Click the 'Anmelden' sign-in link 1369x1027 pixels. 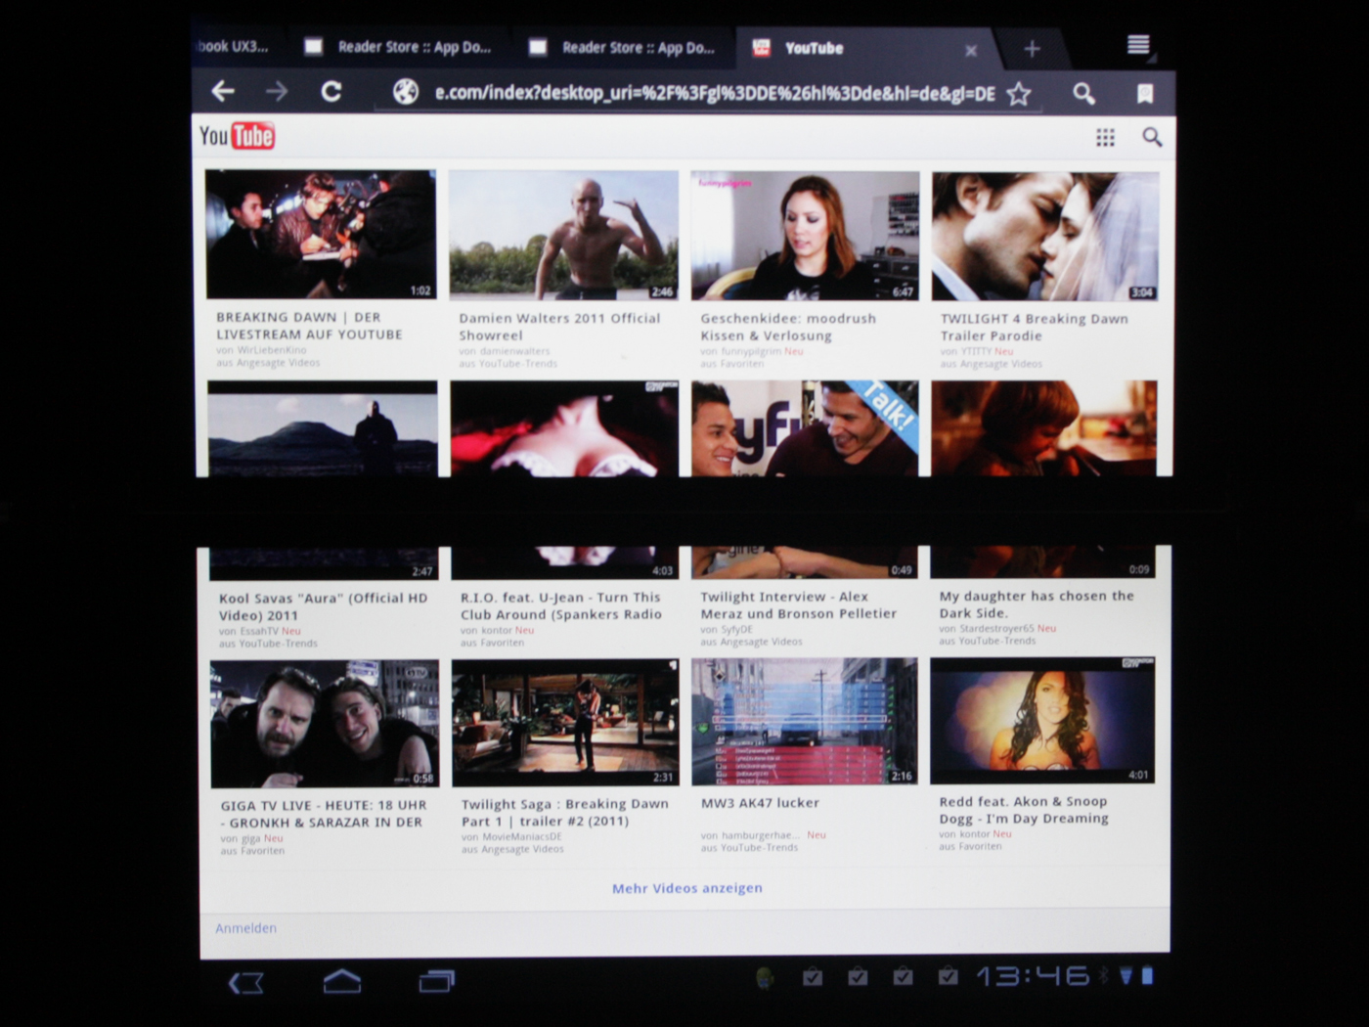click(x=245, y=928)
